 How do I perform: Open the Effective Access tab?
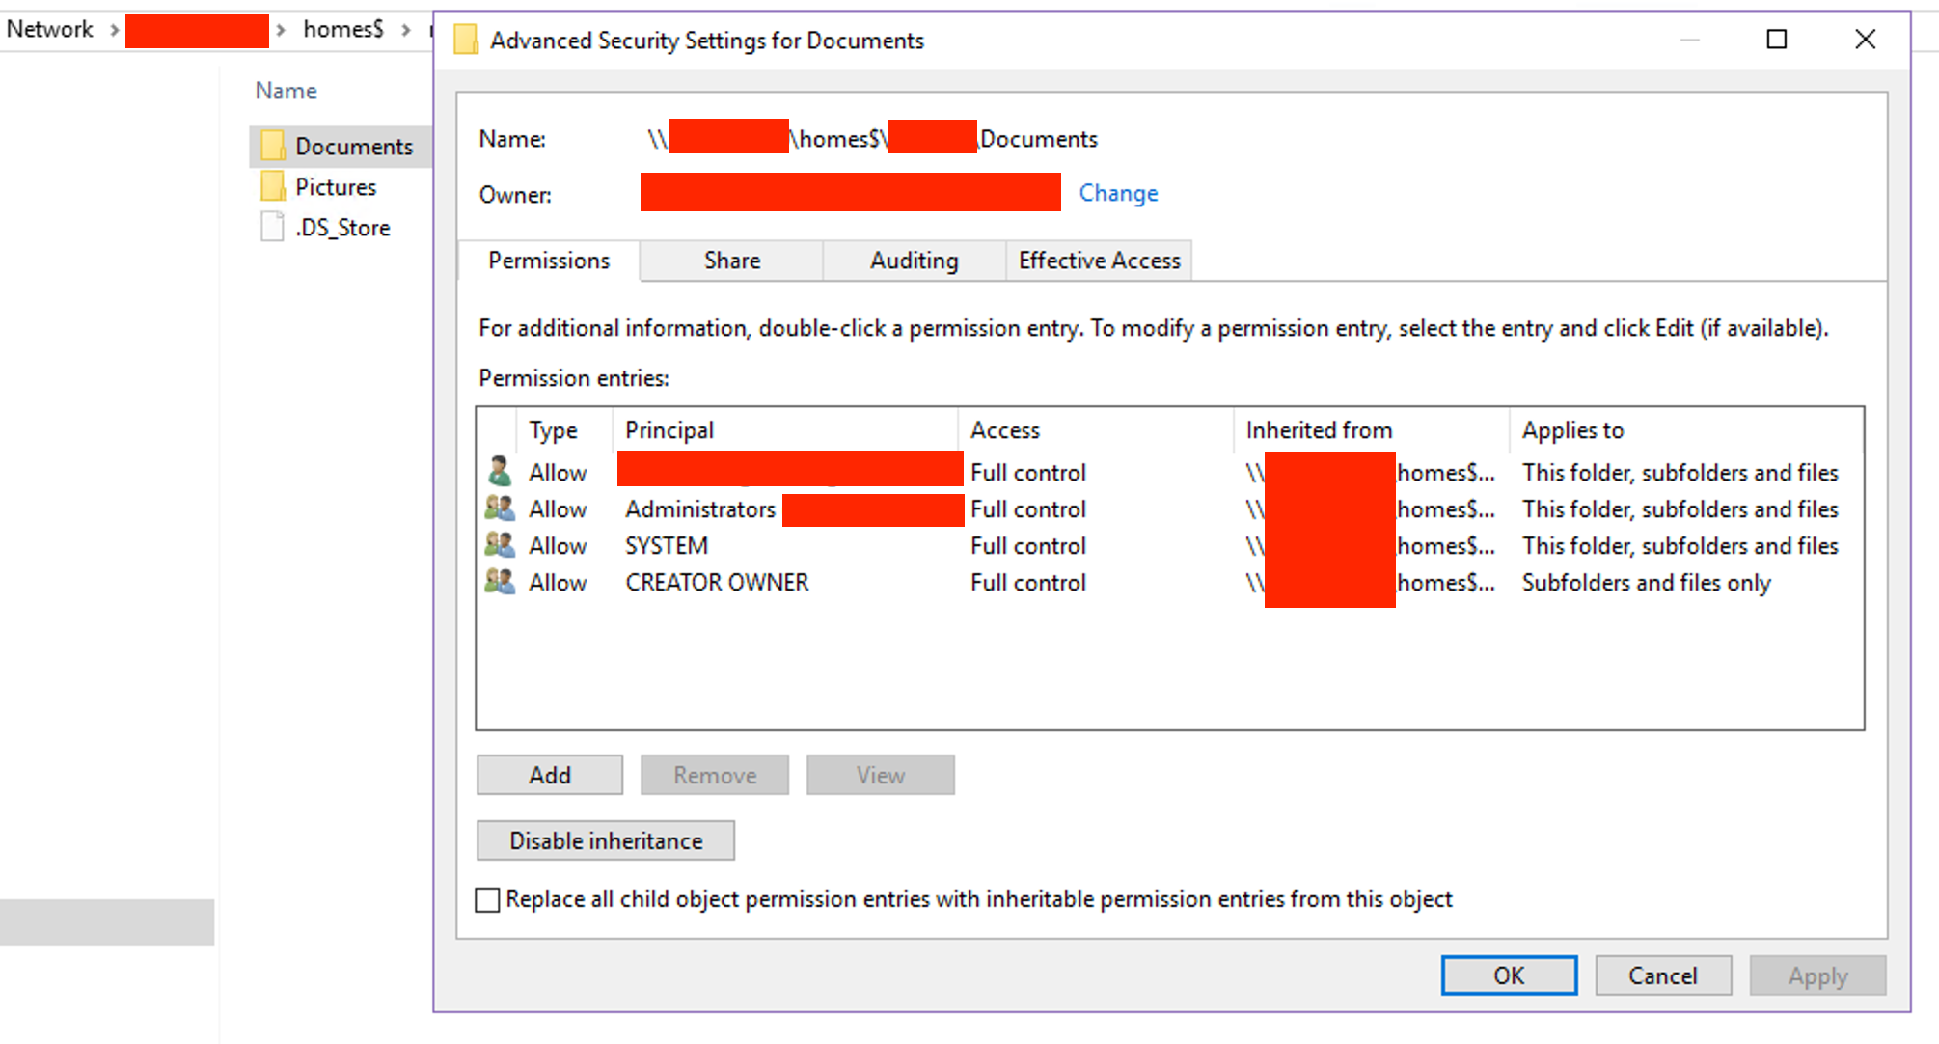click(x=1099, y=261)
